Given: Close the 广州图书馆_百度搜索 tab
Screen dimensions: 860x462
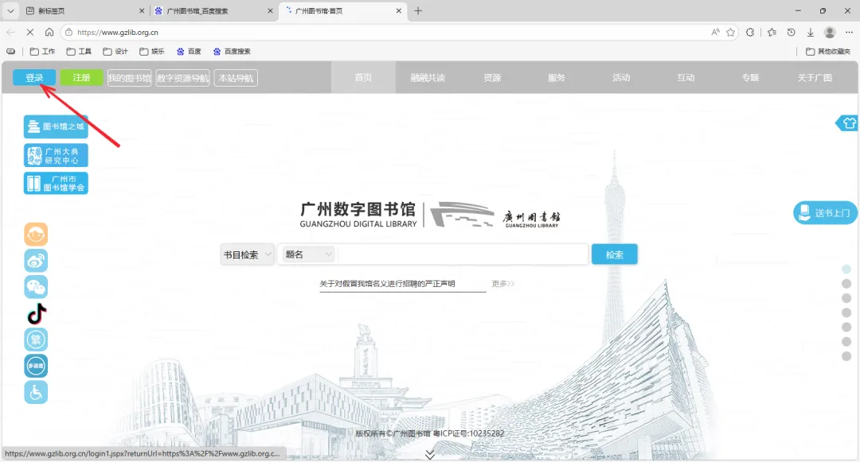Looking at the screenshot, I should [270, 11].
